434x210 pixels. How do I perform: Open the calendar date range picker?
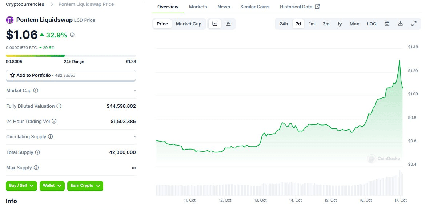[387, 24]
